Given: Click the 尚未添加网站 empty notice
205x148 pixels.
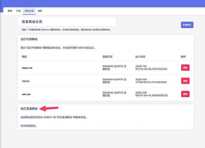Looking at the screenshot, I should click(x=29, y=126).
